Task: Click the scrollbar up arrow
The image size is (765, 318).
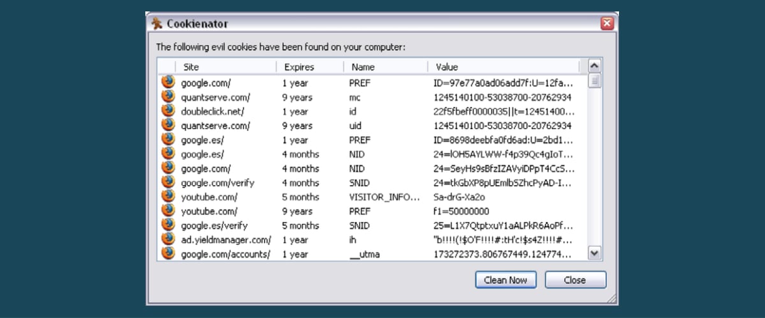Action: click(594, 66)
